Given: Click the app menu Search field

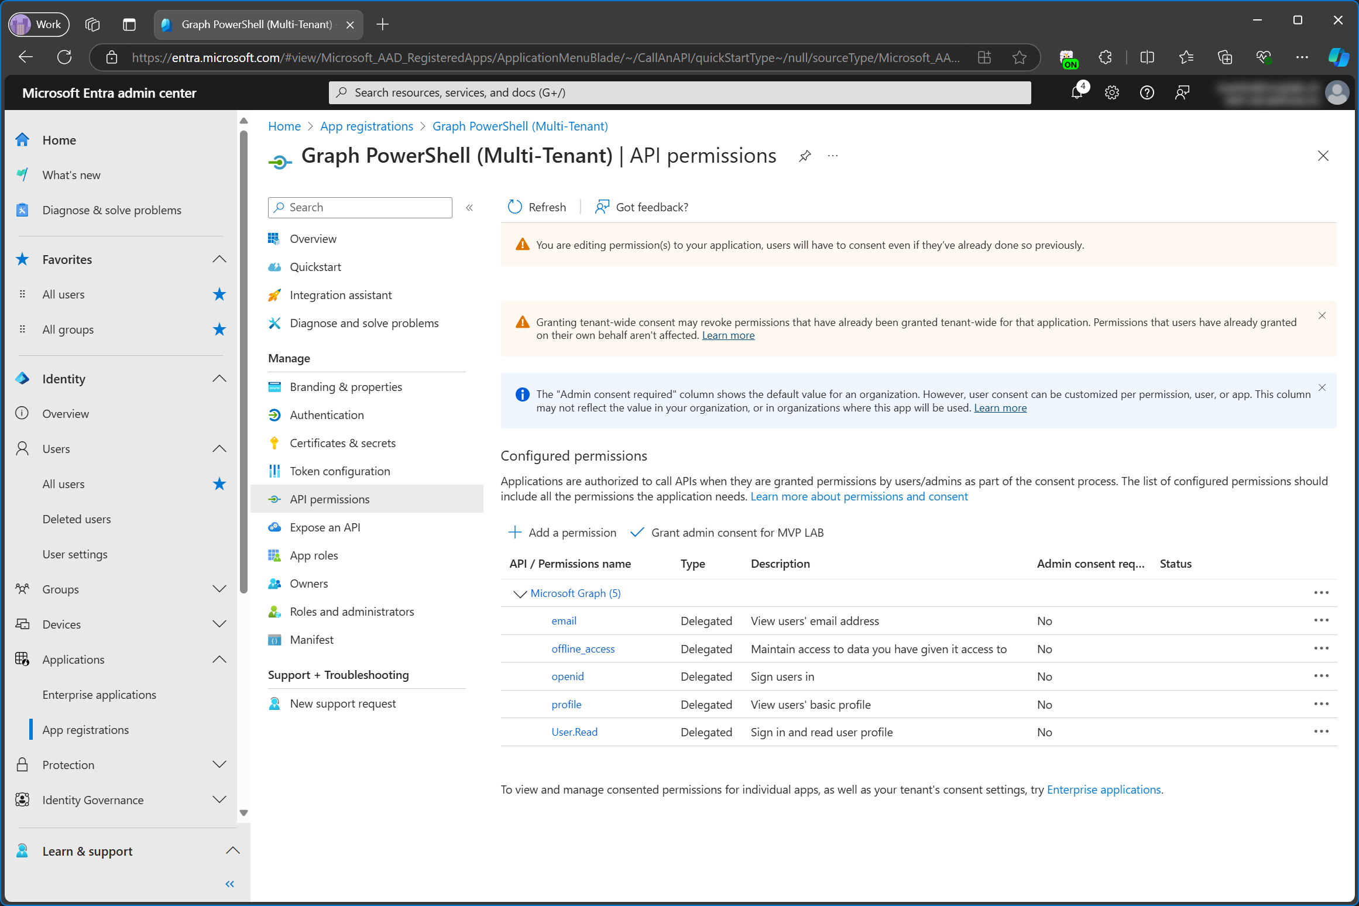Looking at the screenshot, I should click(x=360, y=207).
